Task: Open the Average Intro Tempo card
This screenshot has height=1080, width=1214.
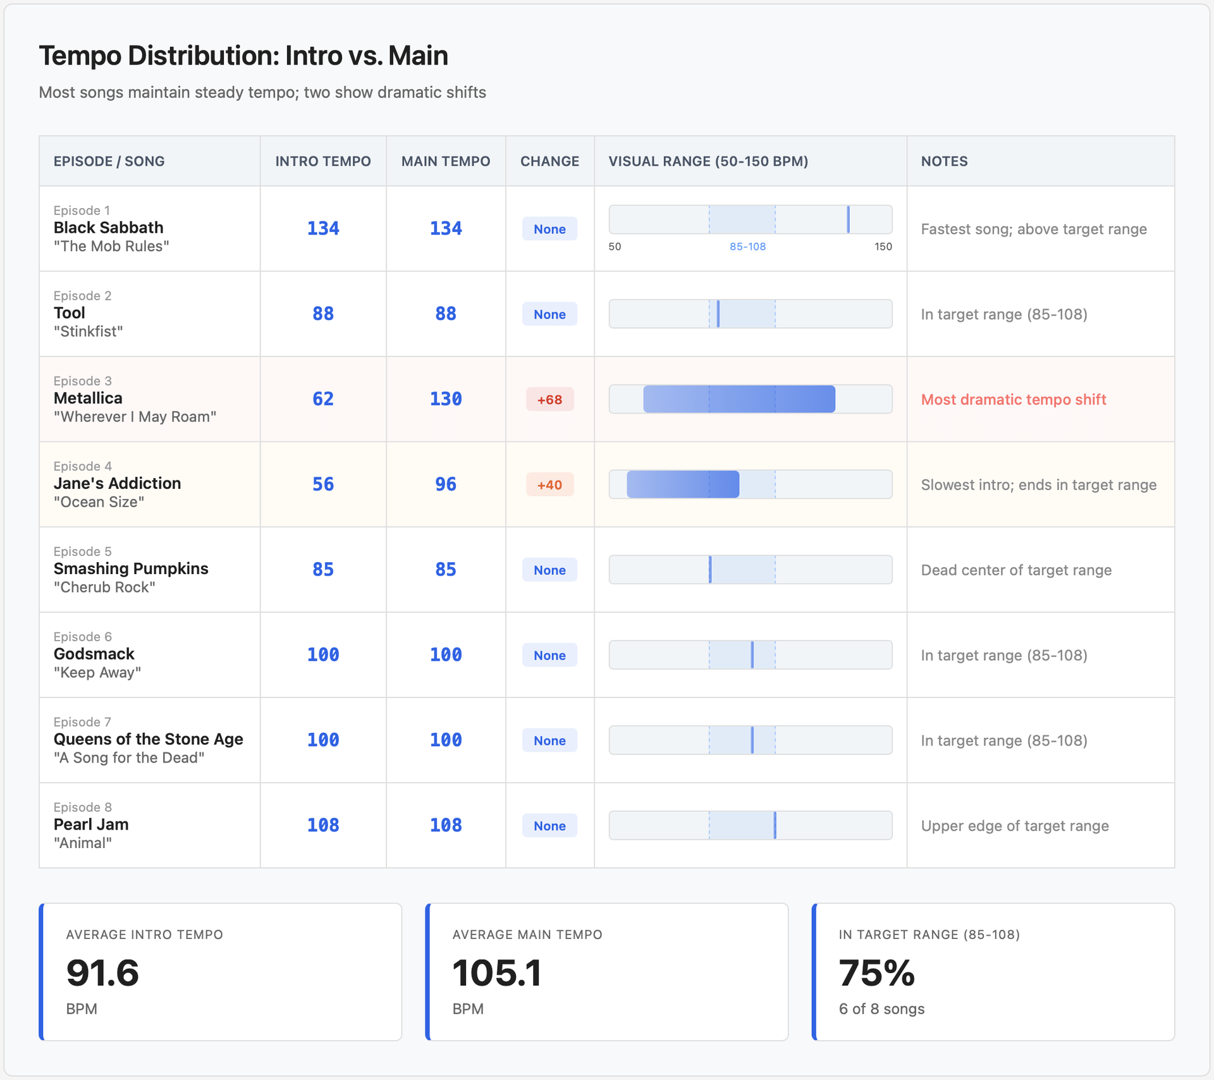Action: pos(220,971)
